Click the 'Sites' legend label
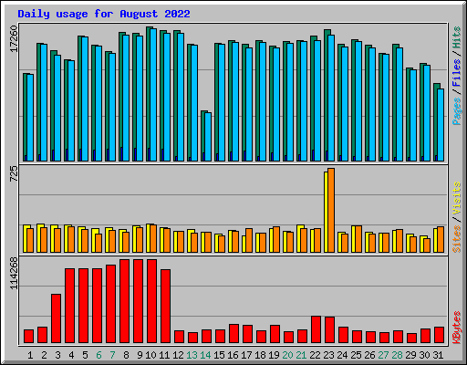The width and height of the screenshot is (467, 365). click(x=457, y=239)
